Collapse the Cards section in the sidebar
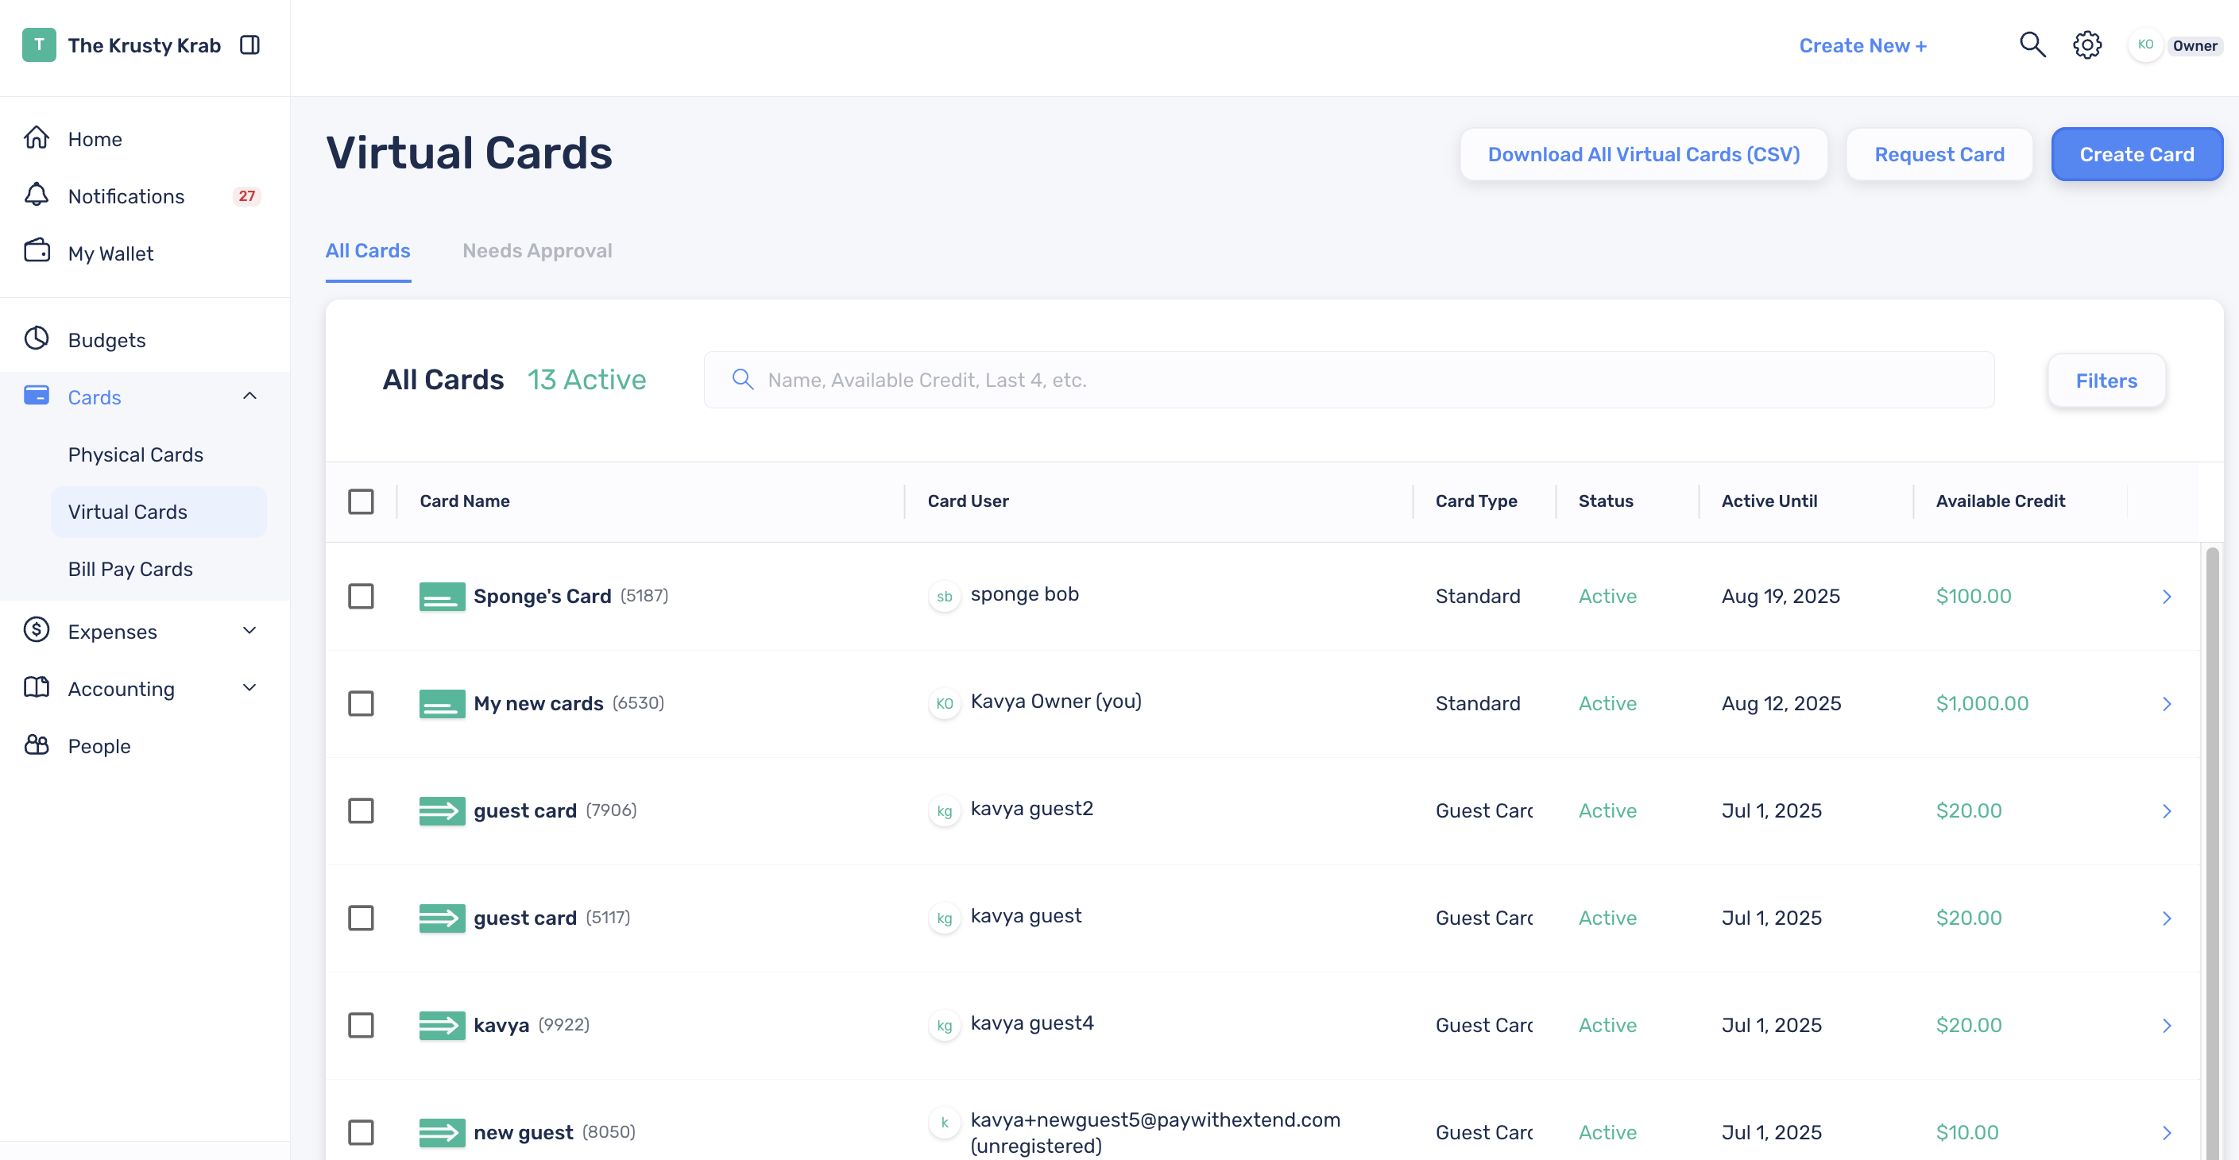 249,396
